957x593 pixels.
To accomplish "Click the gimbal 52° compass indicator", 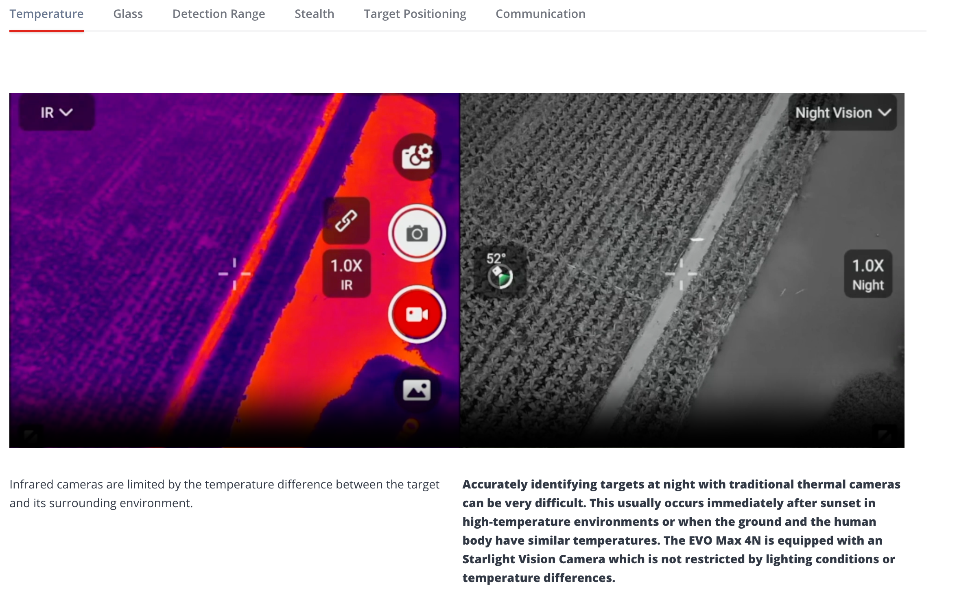I will 500,272.
